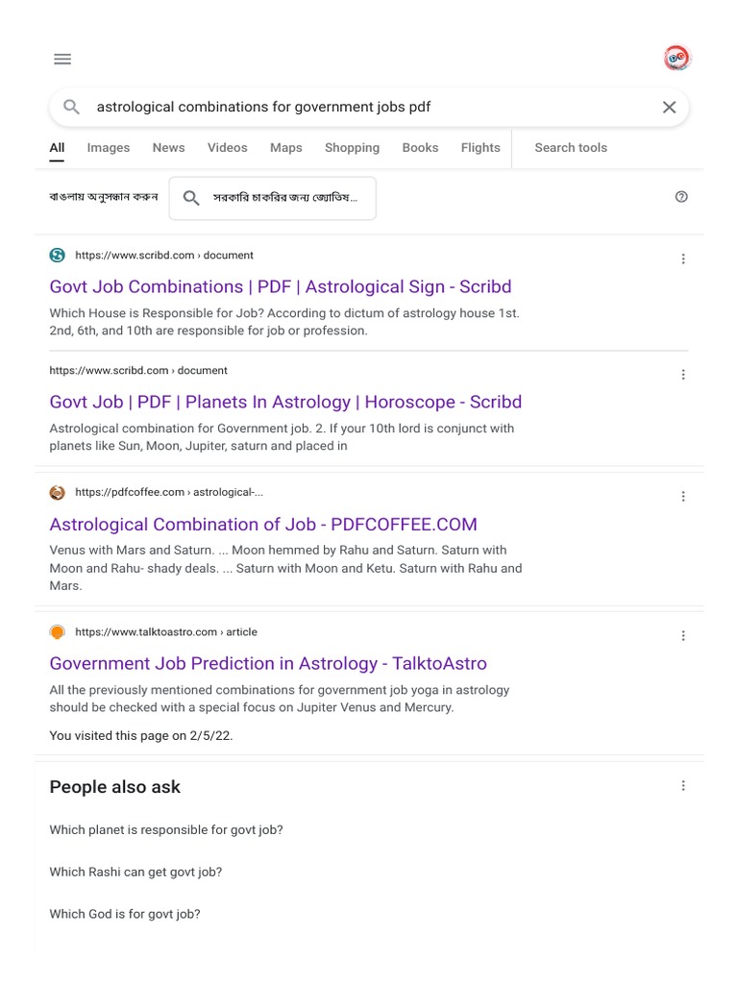Open 'Govt Job Combinations' Scribd link
Image resolution: width=738 pixels, height=984 pixels.
click(x=281, y=286)
